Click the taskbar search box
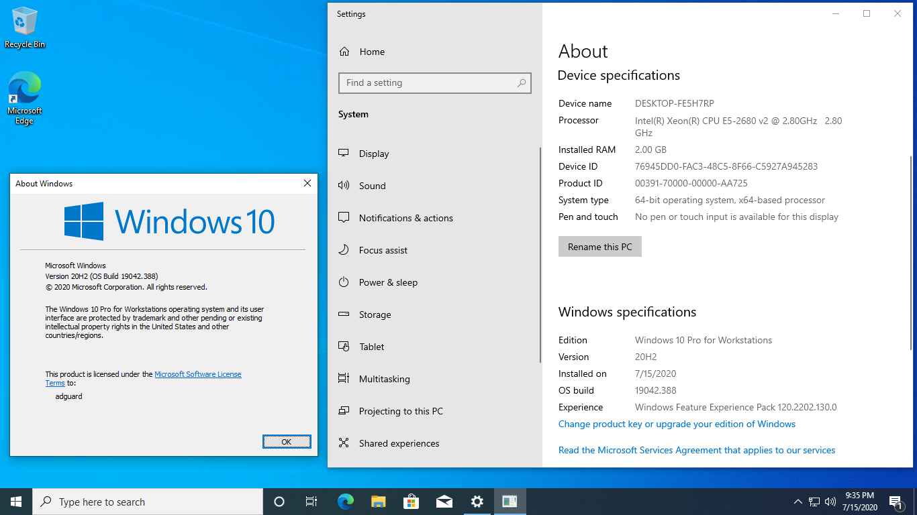The image size is (917, 515). pyautogui.click(x=148, y=502)
